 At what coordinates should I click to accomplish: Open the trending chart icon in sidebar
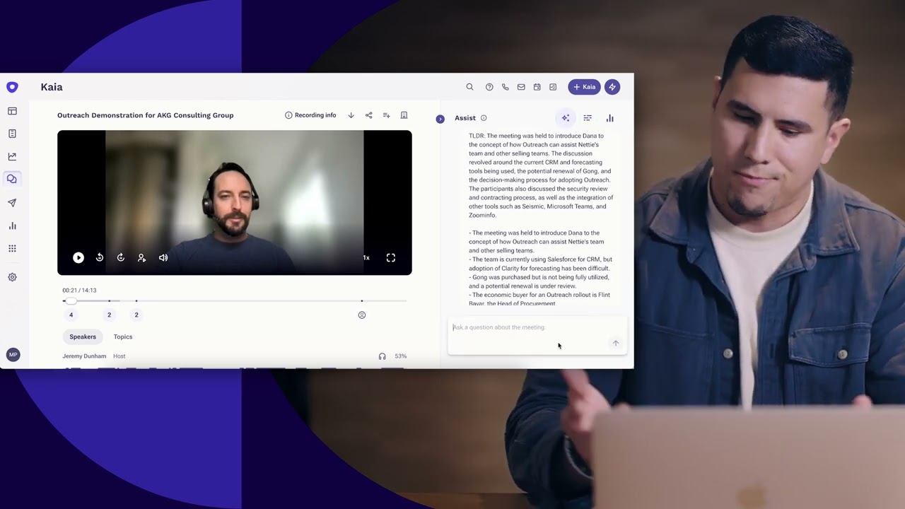12,156
